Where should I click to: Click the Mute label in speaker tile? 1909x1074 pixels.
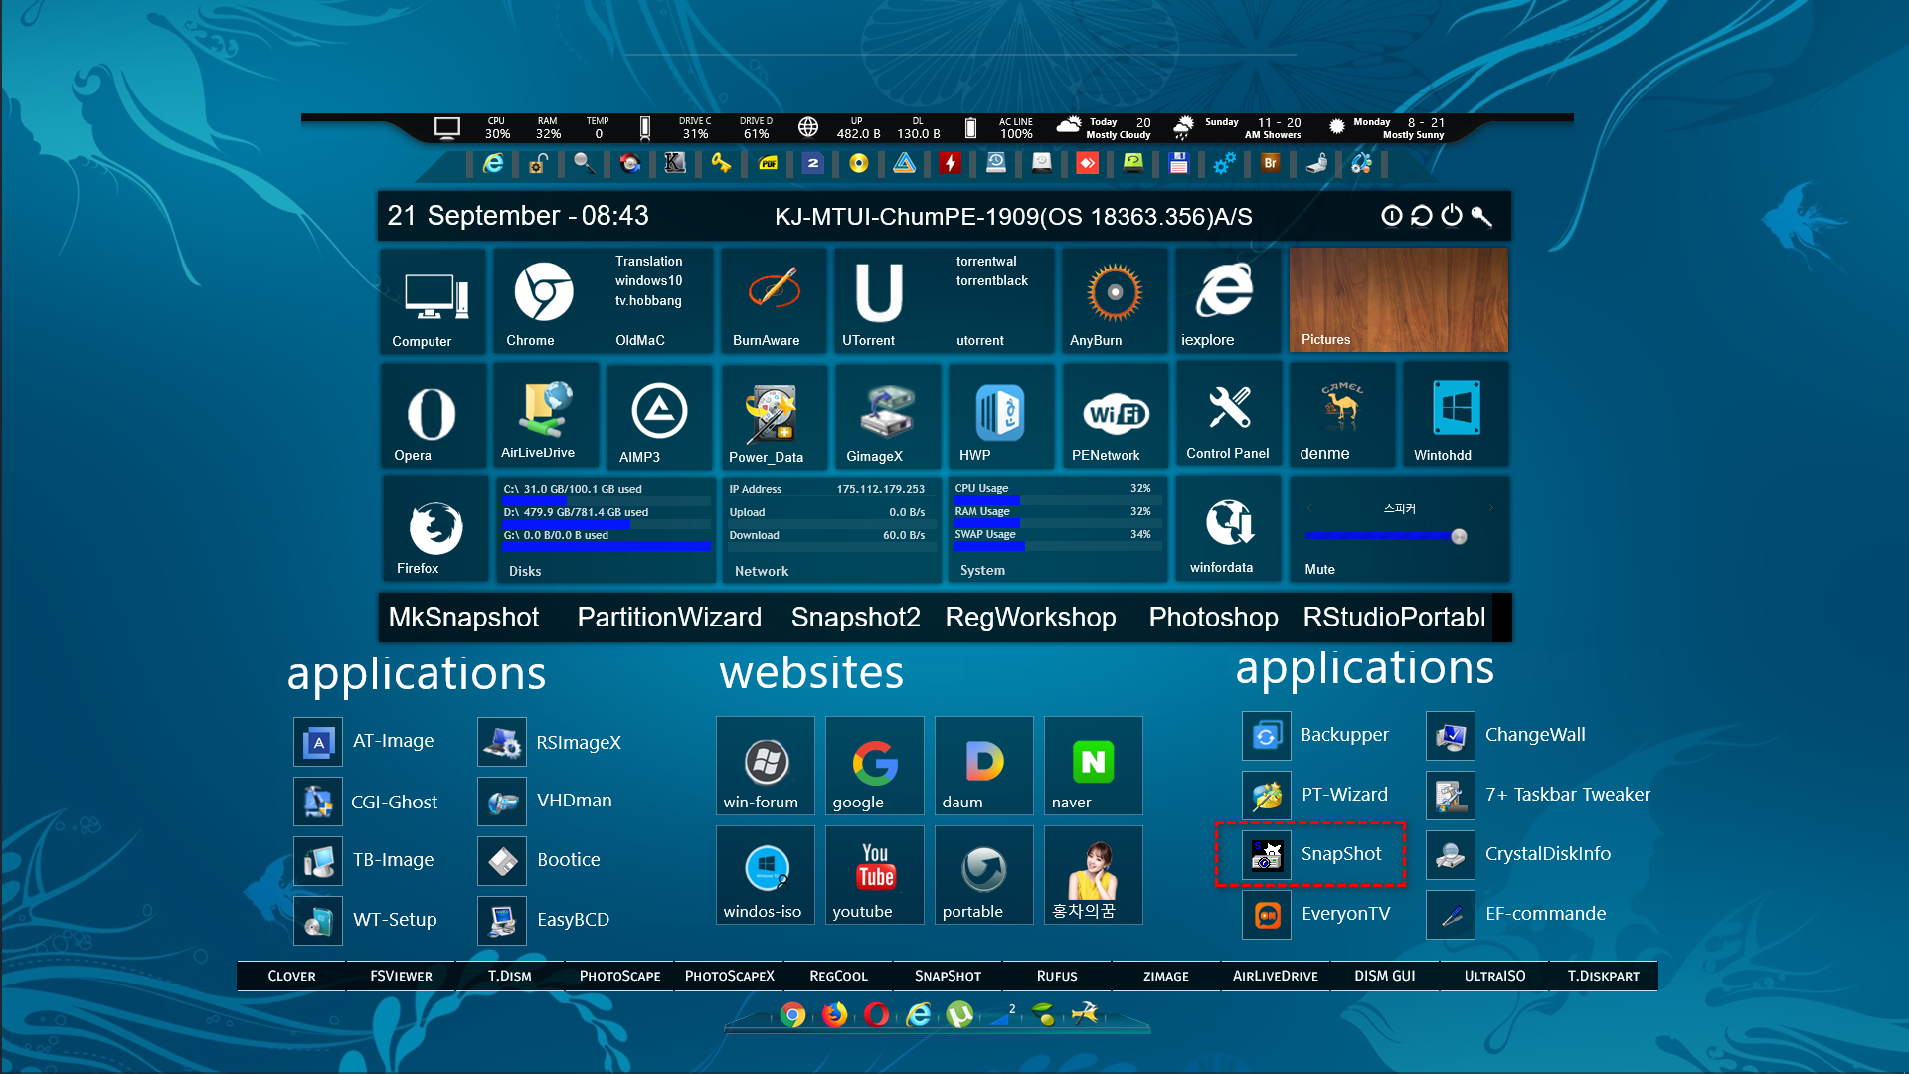coord(1319,569)
